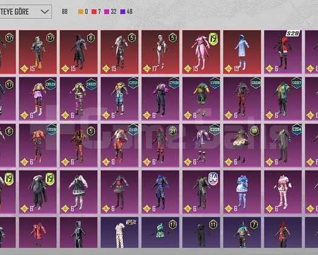This screenshot has height=255, width=318.
Task: Click the C2S4 badge on gray suit
Action: (x=296, y=129)
